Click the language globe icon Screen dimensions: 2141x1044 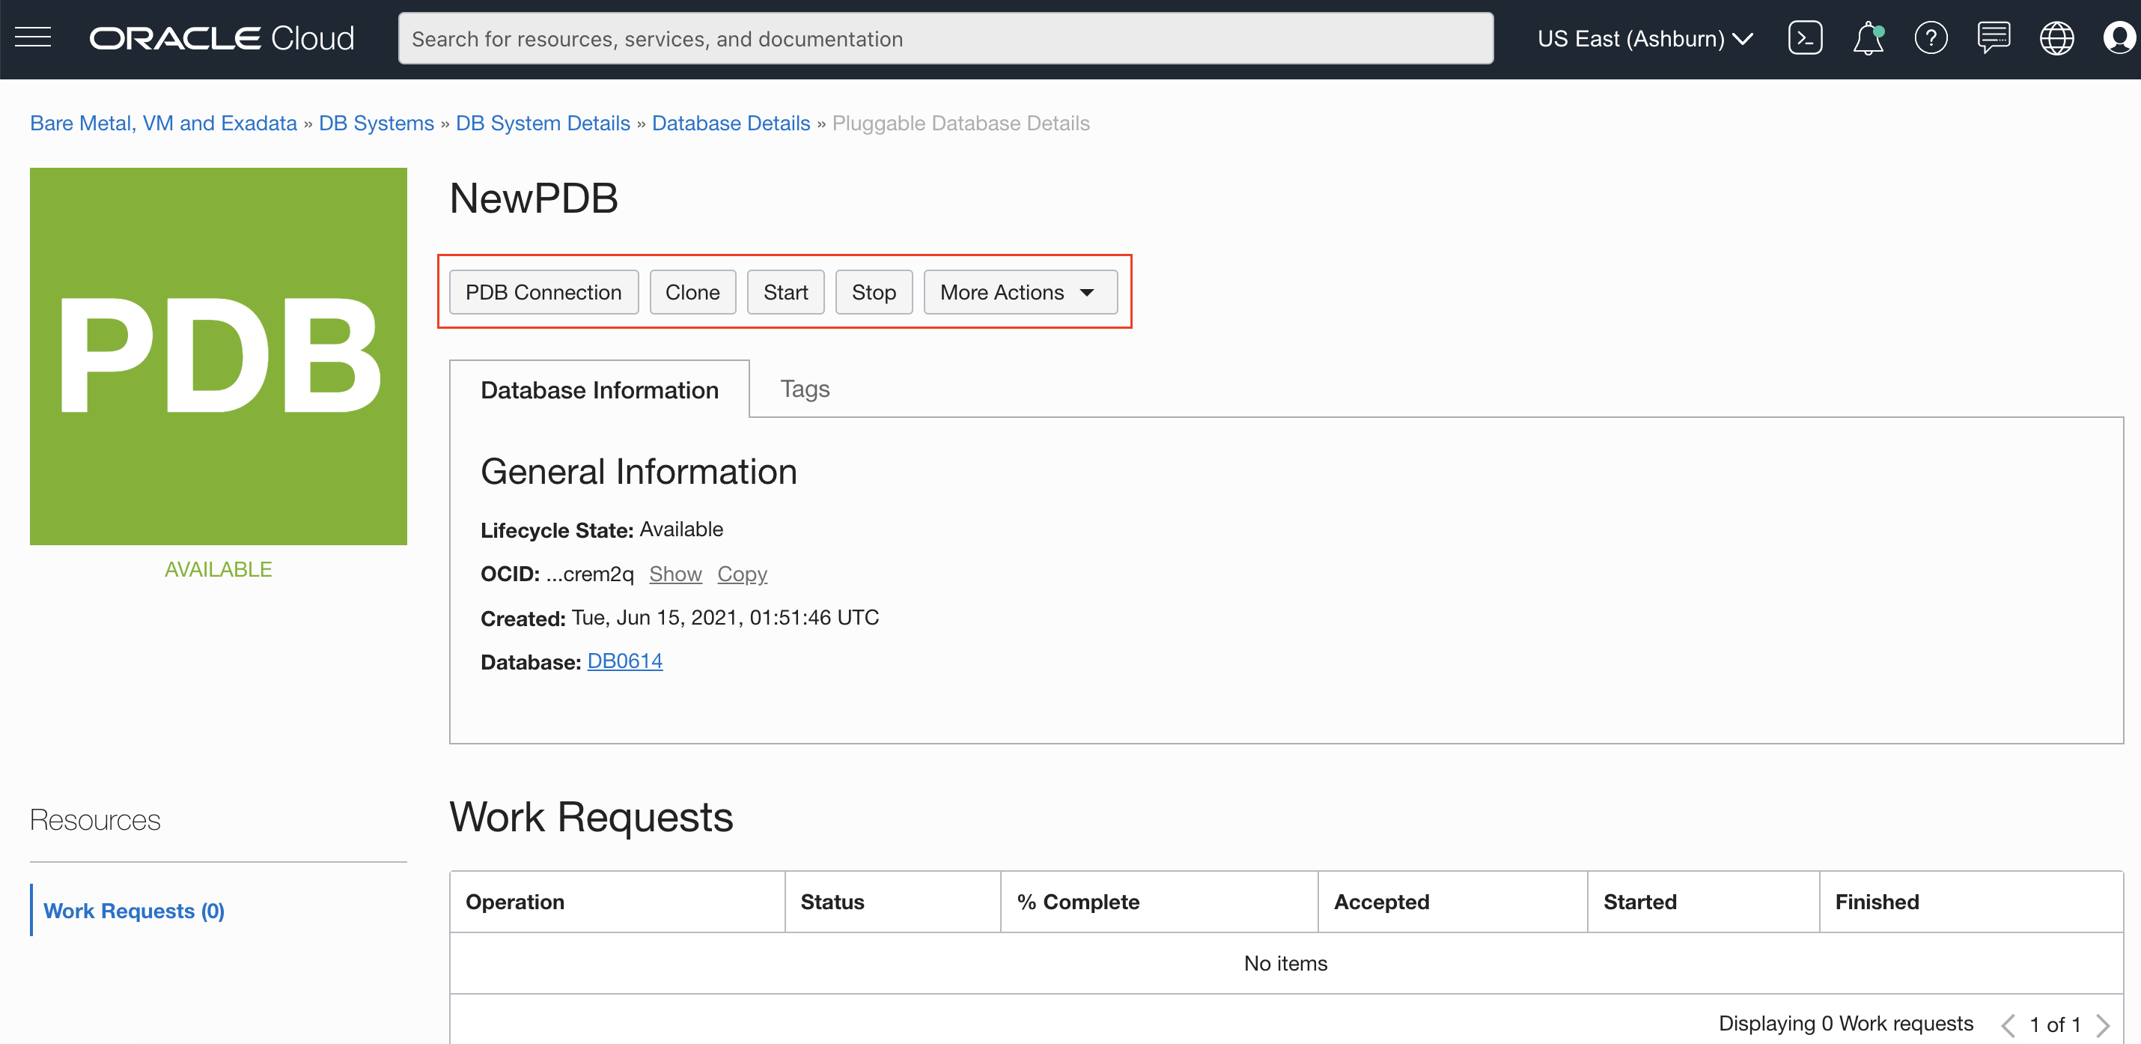(2056, 38)
